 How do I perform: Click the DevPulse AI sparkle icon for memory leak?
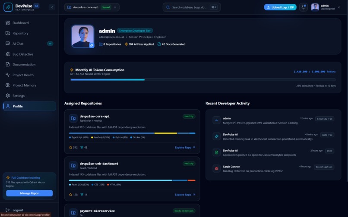(x=216, y=136)
